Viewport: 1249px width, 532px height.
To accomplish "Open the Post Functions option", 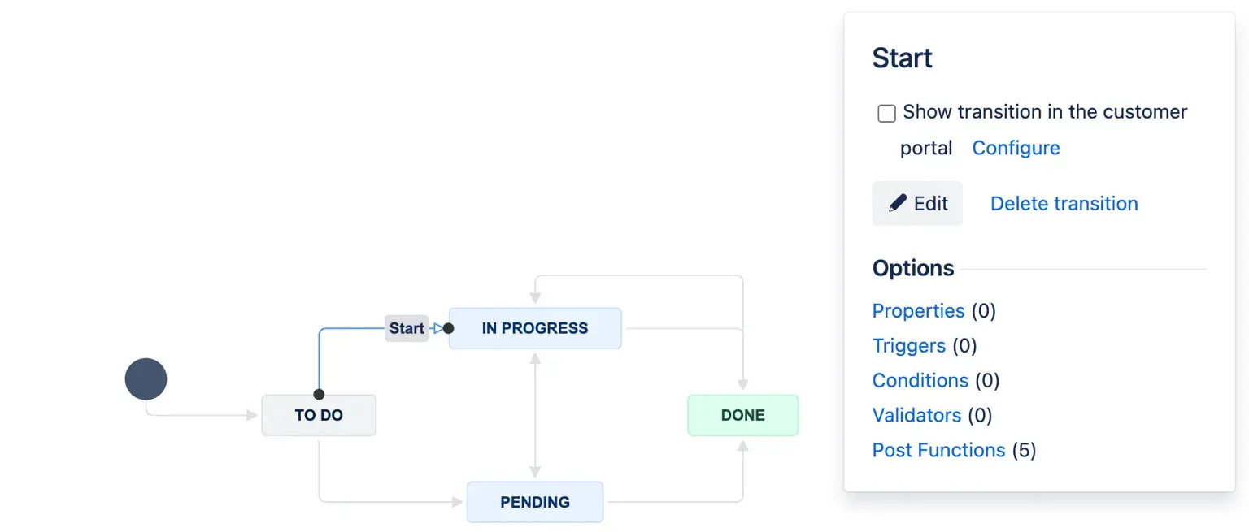I will (938, 450).
